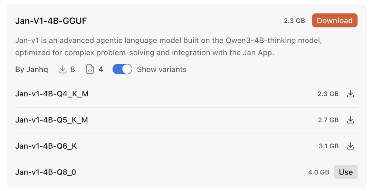Click the 3.1 GB size label

pyautogui.click(x=328, y=146)
